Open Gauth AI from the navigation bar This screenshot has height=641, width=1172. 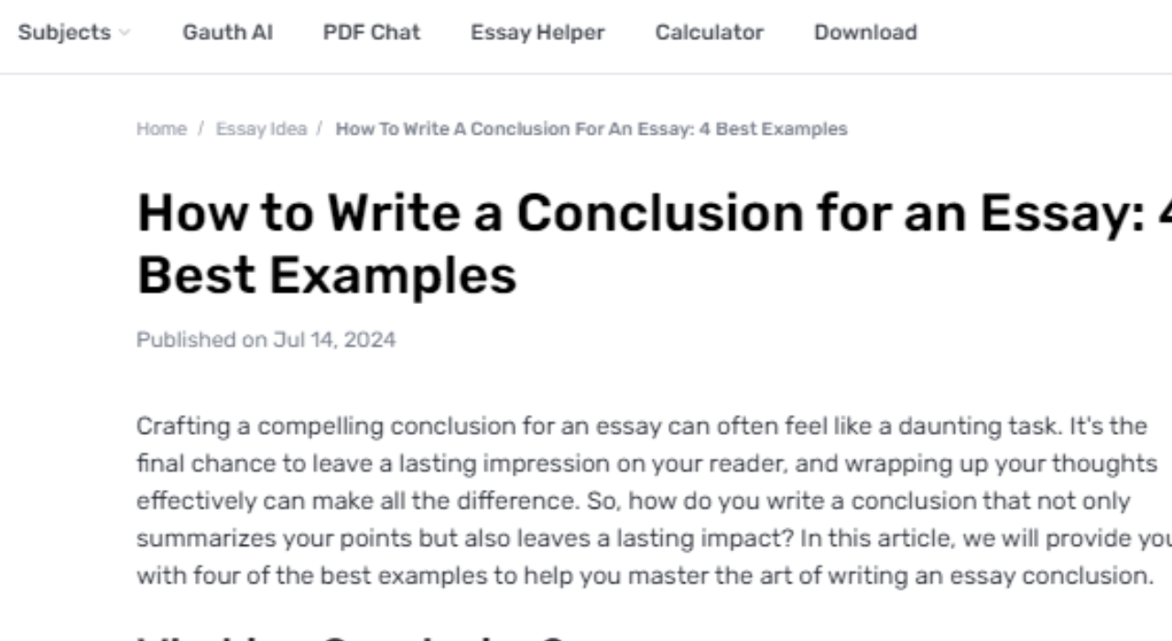[227, 32]
